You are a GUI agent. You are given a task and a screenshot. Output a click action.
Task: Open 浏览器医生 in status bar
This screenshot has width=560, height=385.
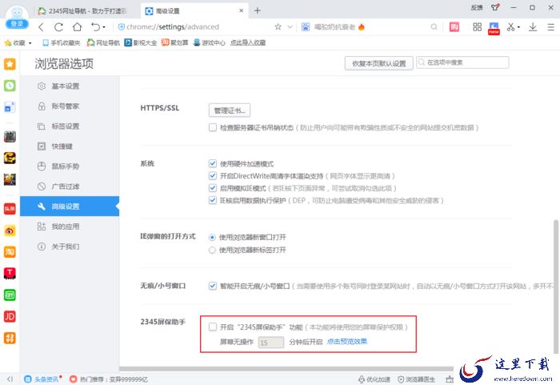click(417, 379)
